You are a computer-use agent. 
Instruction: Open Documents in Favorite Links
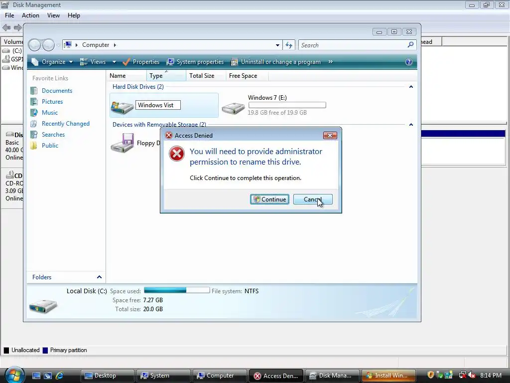point(57,91)
